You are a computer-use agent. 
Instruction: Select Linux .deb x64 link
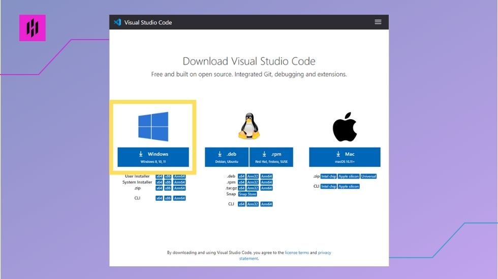coord(242,177)
